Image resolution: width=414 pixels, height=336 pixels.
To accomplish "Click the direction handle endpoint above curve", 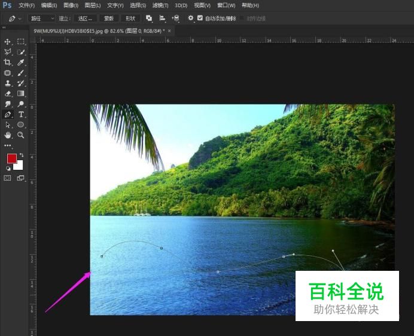I will point(333,251).
